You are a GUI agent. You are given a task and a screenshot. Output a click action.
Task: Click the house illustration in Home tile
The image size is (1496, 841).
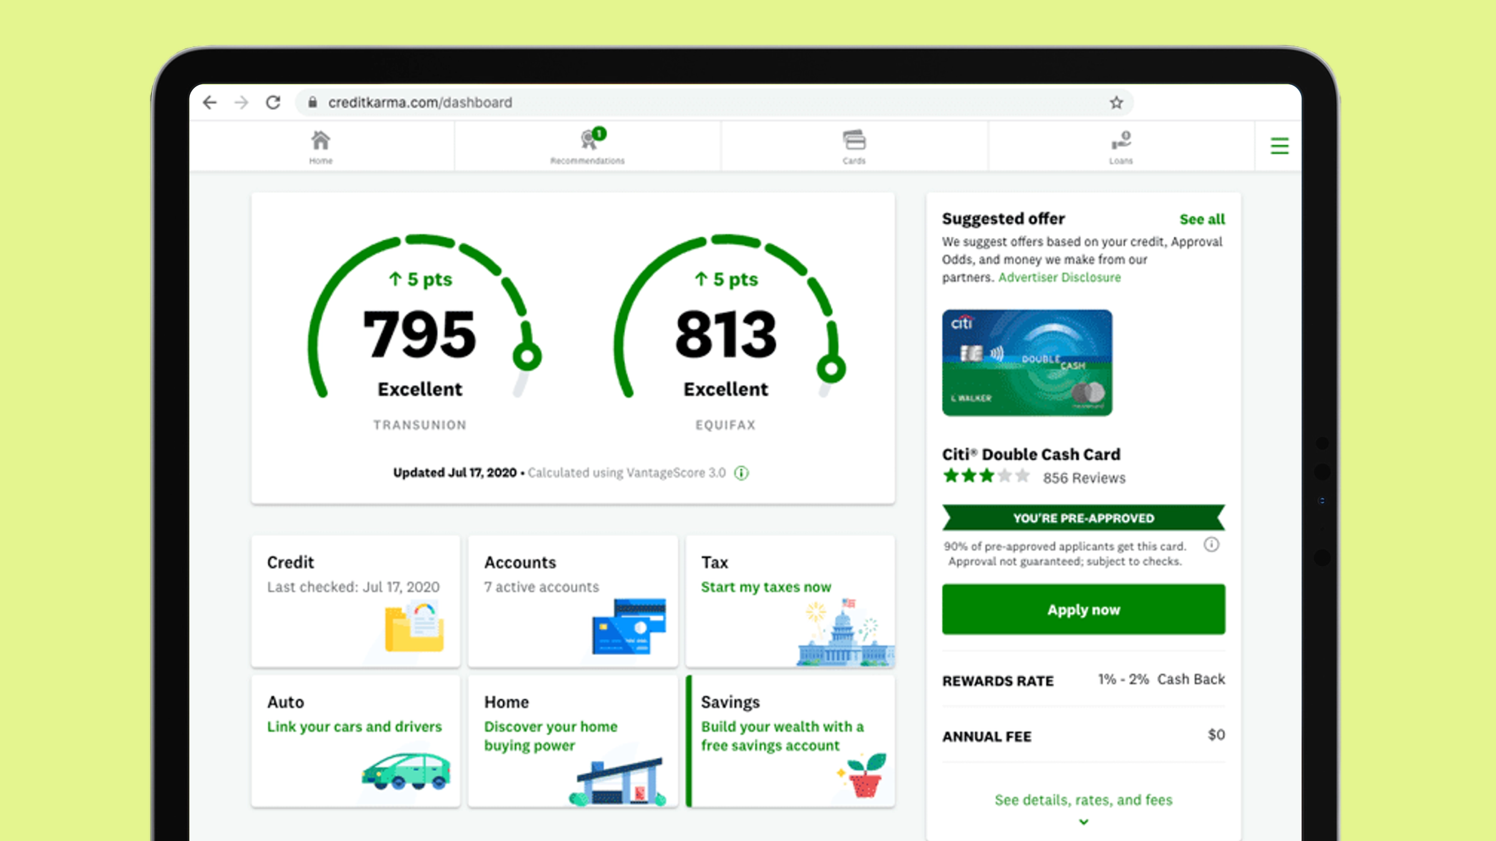pyautogui.click(x=618, y=781)
